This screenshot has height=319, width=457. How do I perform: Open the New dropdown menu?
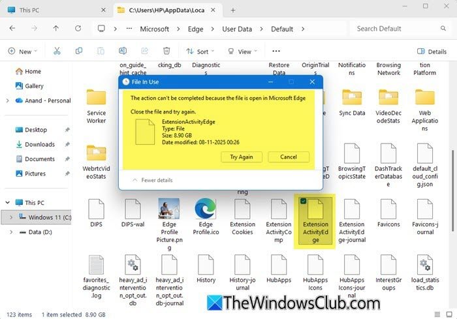click(x=23, y=52)
